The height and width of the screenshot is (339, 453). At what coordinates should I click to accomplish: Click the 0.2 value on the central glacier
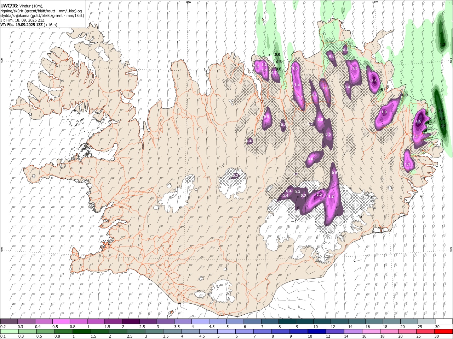click(236, 176)
